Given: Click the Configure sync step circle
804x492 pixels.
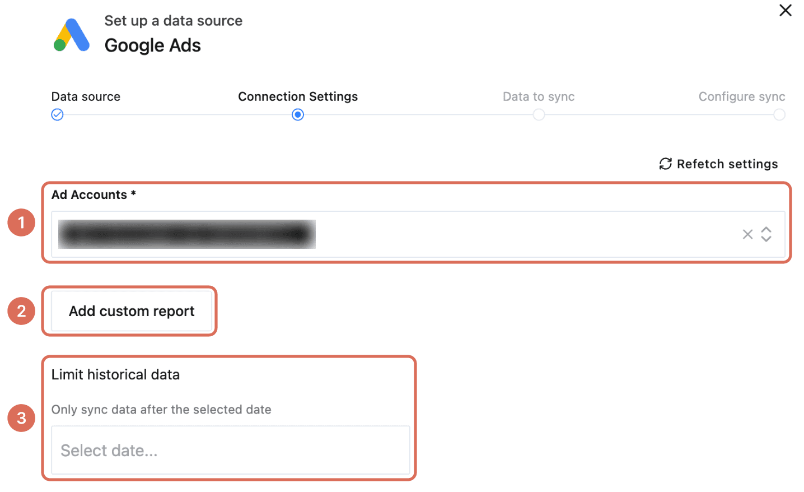Looking at the screenshot, I should (x=779, y=115).
